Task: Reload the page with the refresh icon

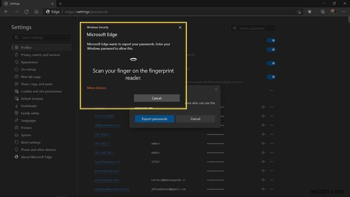Action: [x=26, y=12]
